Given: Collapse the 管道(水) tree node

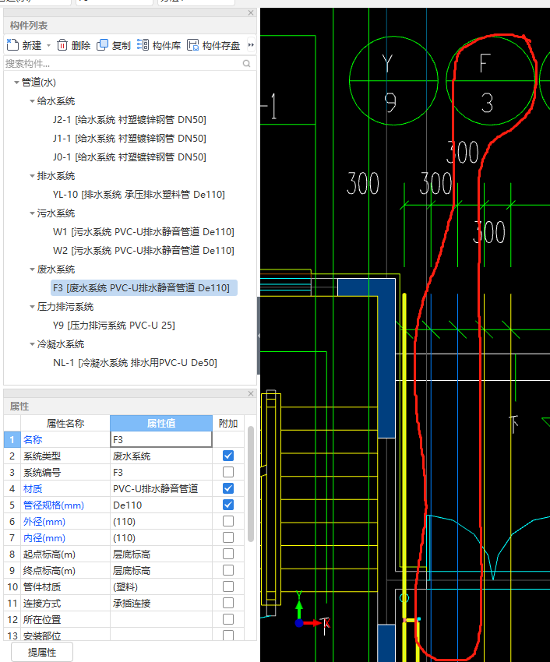Looking at the screenshot, I should click(17, 83).
